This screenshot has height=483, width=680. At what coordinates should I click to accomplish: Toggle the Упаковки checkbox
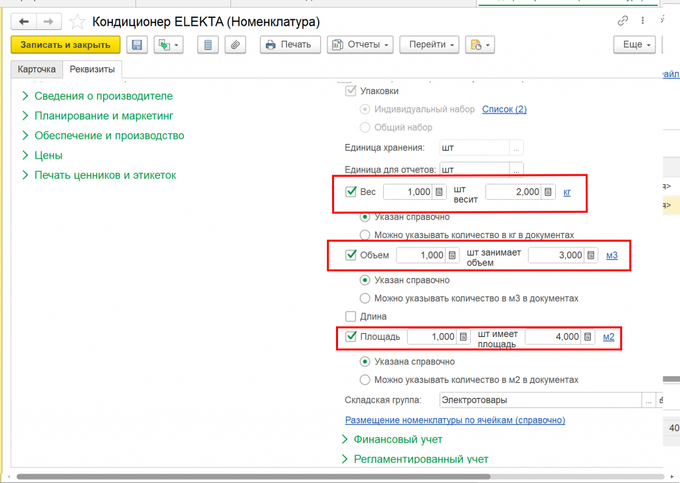[x=351, y=91]
